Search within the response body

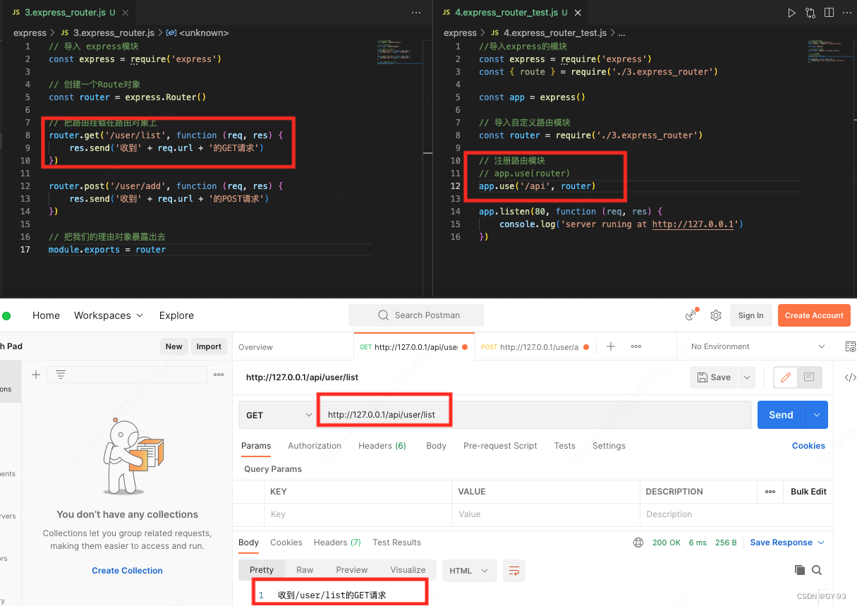(x=817, y=570)
